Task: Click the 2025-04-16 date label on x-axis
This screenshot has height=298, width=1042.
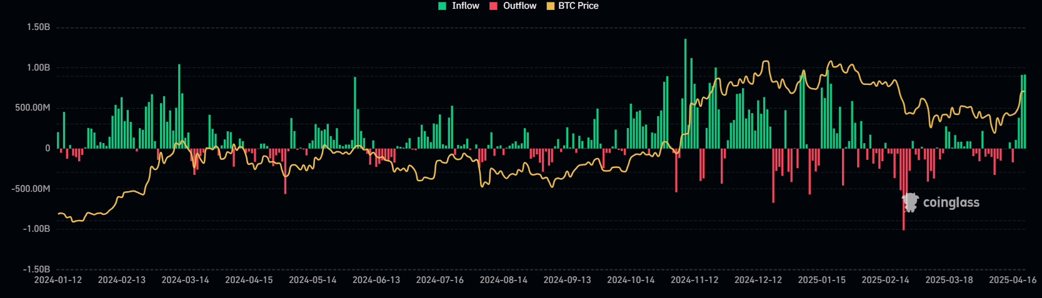Action: click(x=1012, y=280)
